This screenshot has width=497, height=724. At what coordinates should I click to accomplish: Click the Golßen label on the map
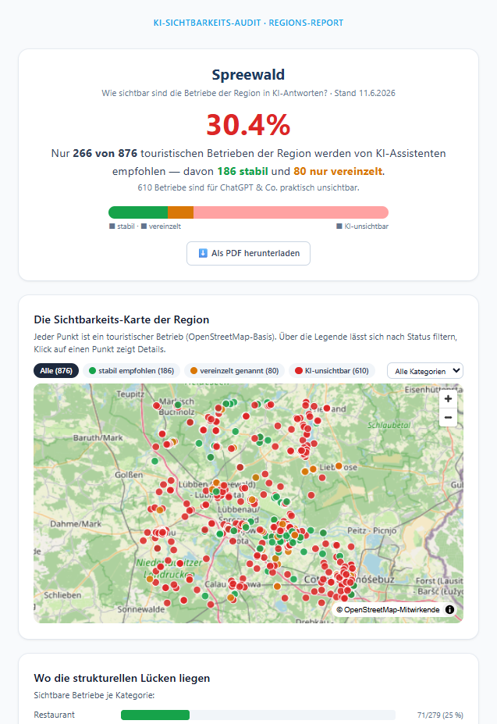(129, 475)
